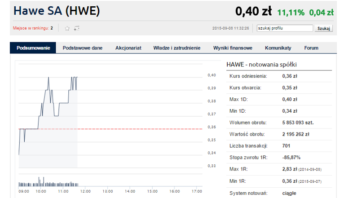Add Hawe SA to favorites star
353x198 pixels.
[x=67, y=28]
